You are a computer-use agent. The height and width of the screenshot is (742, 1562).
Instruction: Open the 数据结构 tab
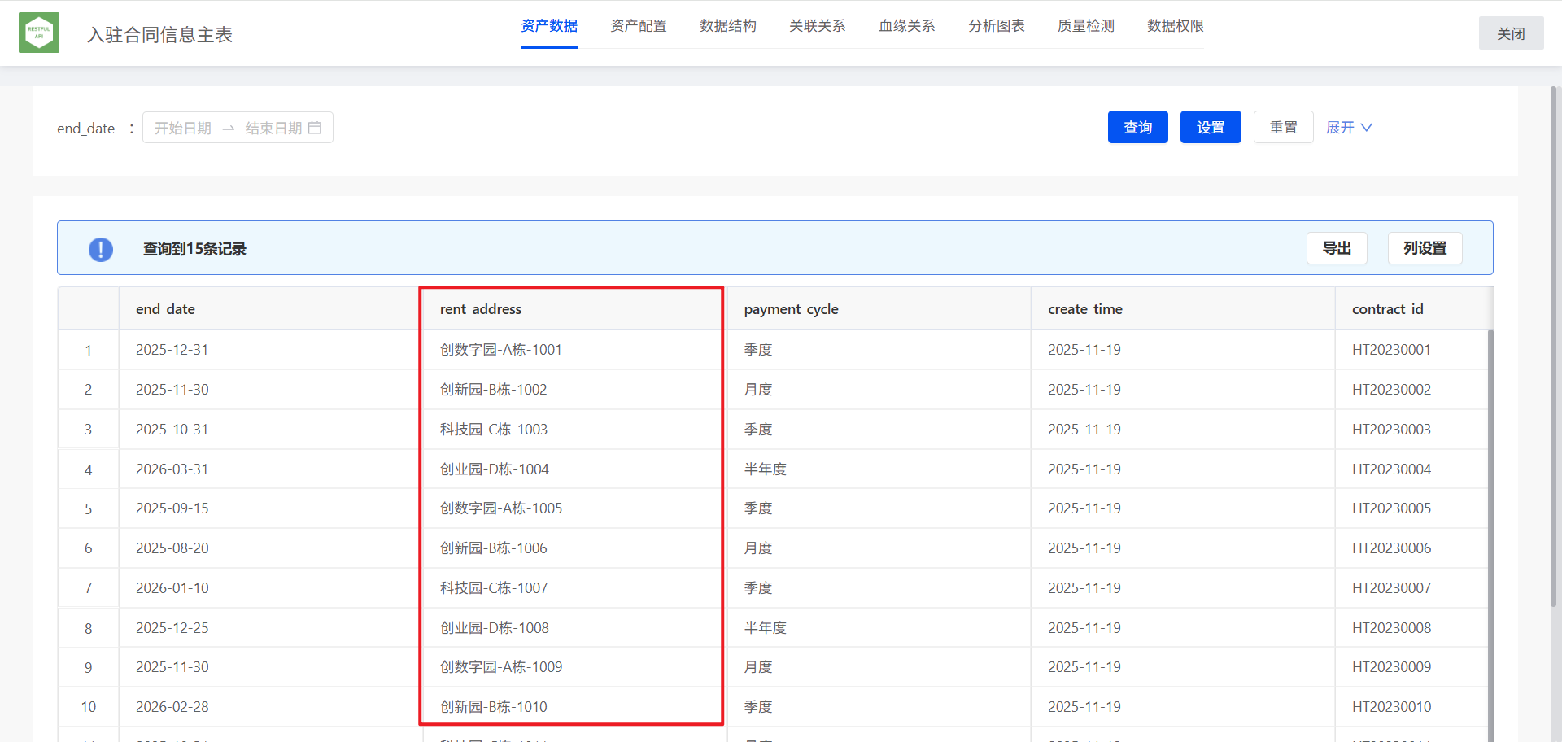pos(727,26)
